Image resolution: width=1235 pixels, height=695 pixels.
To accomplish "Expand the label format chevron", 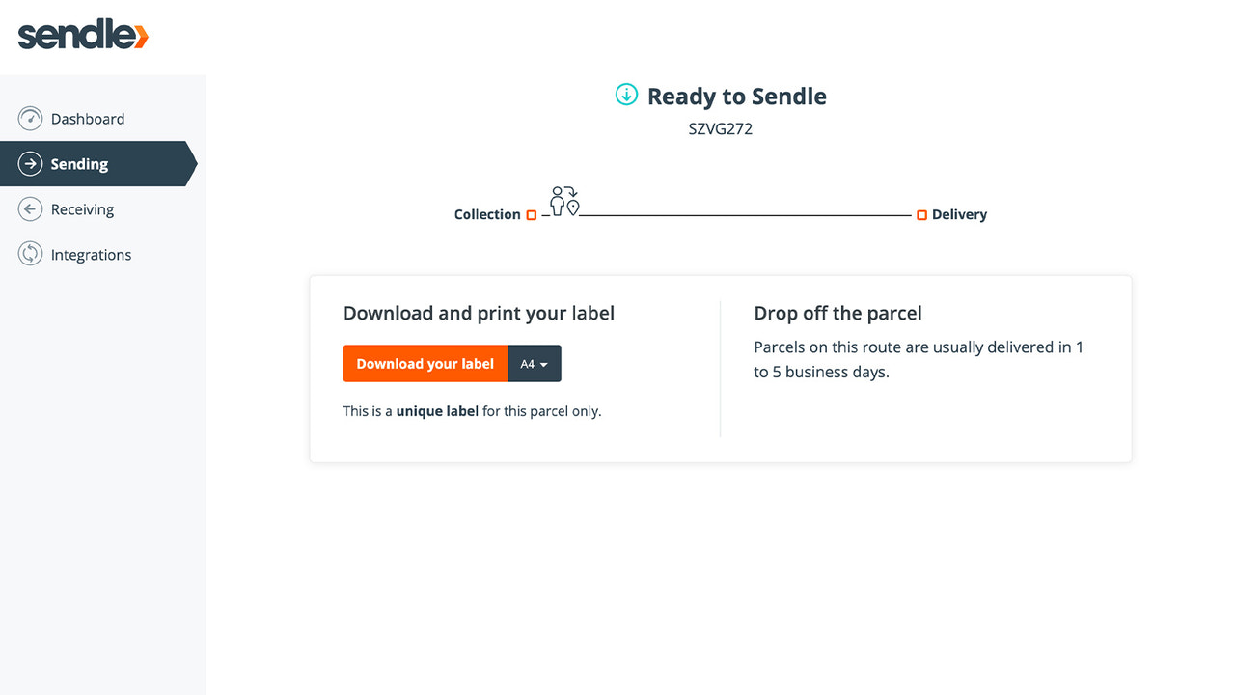I will [544, 364].
